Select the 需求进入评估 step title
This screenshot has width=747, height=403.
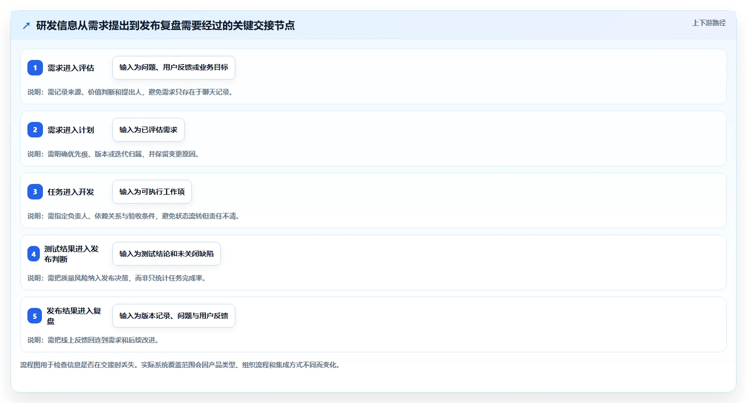71,68
